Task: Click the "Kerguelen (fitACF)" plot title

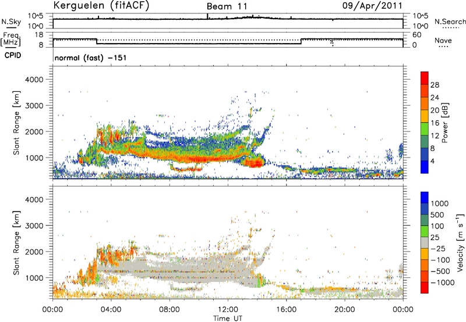Action: tap(101, 6)
